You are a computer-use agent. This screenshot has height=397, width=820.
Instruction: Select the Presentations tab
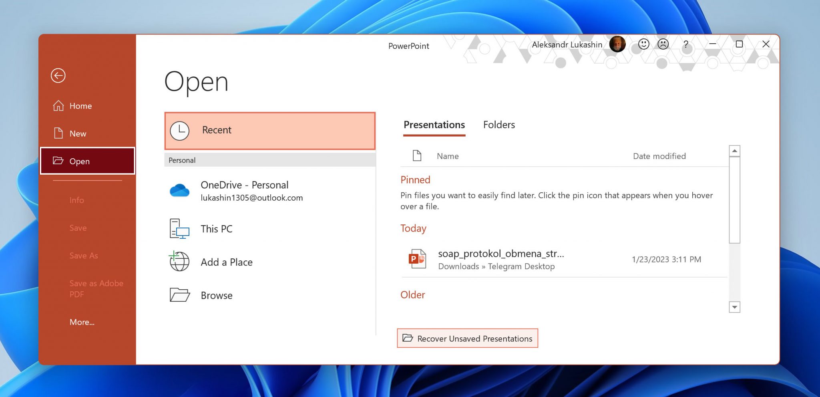[x=434, y=125]
